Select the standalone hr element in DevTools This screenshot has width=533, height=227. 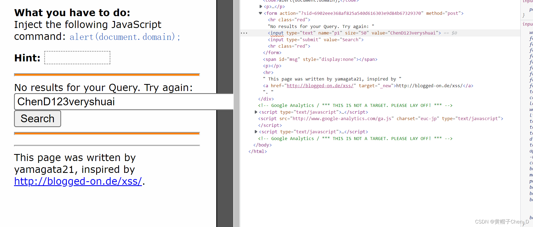268,72
